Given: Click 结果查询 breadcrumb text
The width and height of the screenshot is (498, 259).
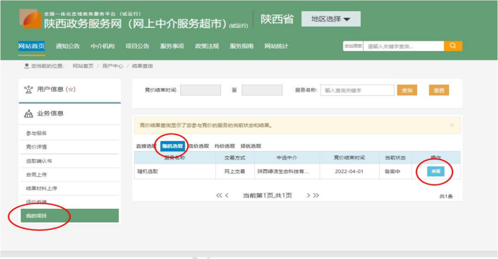Looking at the screenshot, I should [142, 66].
